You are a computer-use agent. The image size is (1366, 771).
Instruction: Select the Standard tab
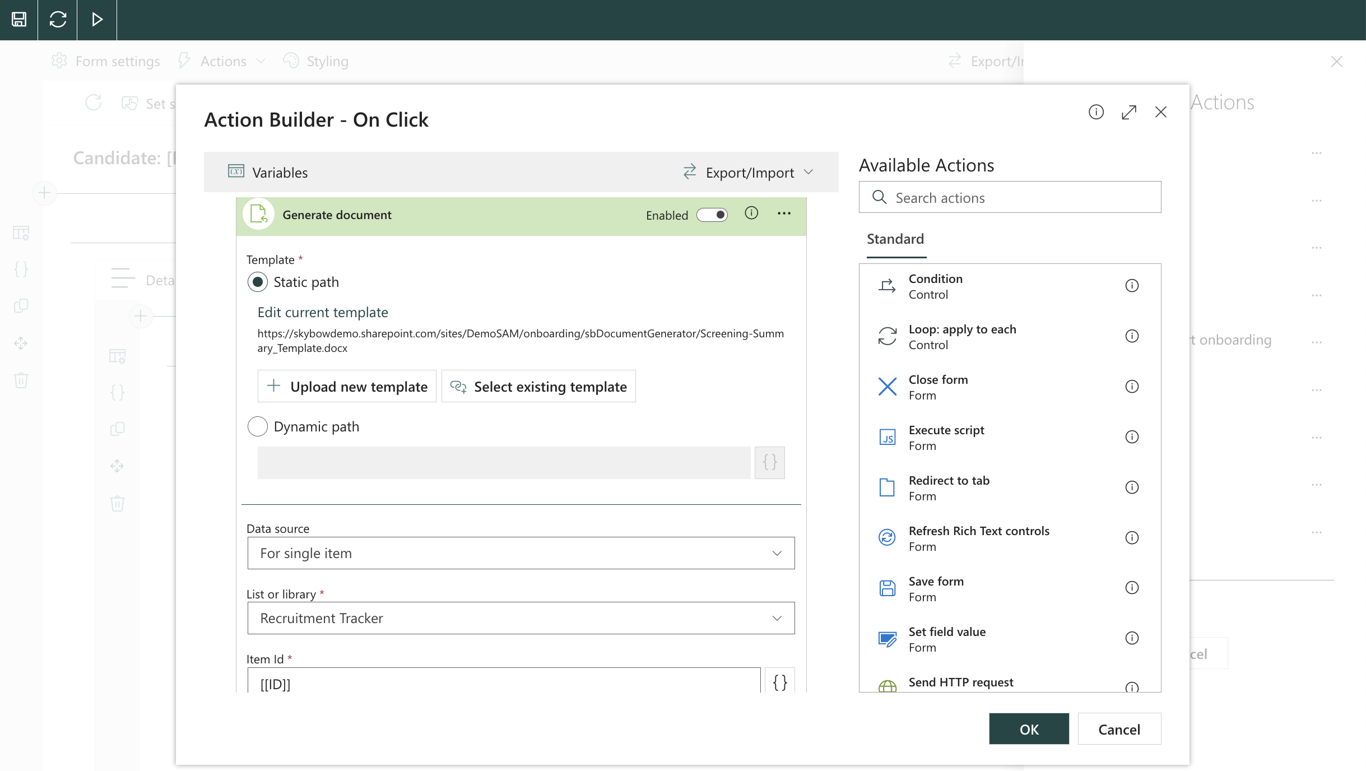coord(895,239)
